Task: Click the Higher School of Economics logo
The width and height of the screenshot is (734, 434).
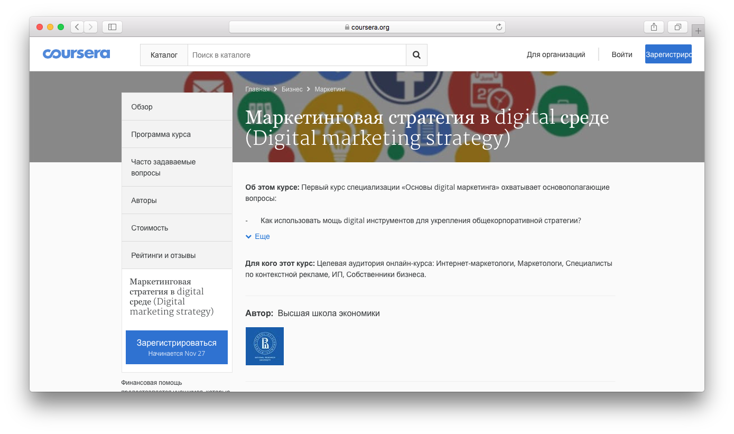Action: (x=265, y=346)
